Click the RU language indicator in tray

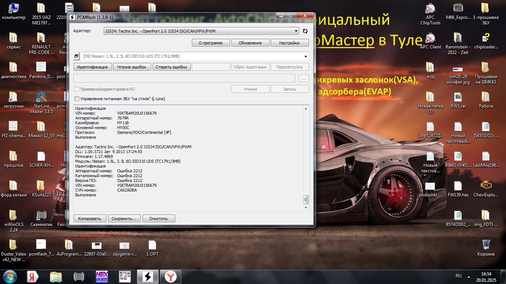pos(459,276)
